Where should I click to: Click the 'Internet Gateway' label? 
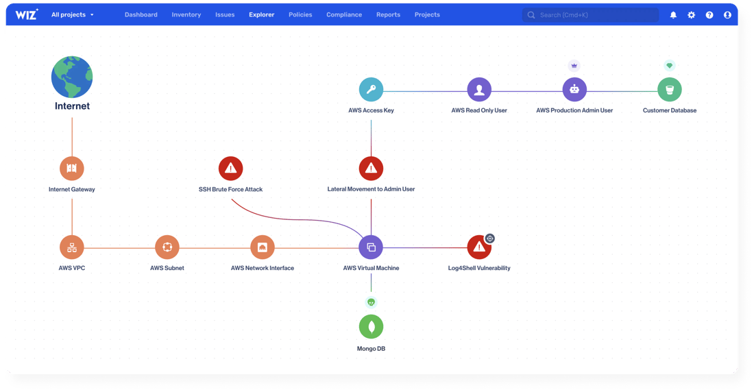coord(72,190)
